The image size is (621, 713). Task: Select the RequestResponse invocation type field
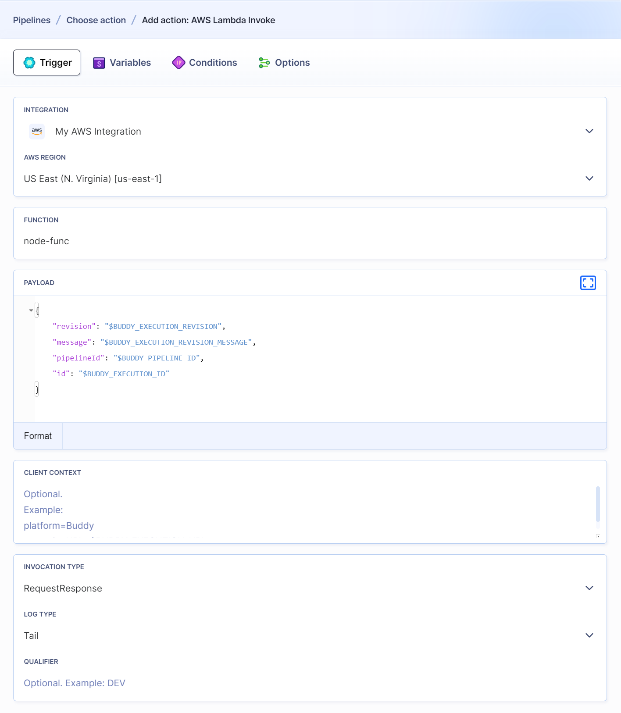310,588
